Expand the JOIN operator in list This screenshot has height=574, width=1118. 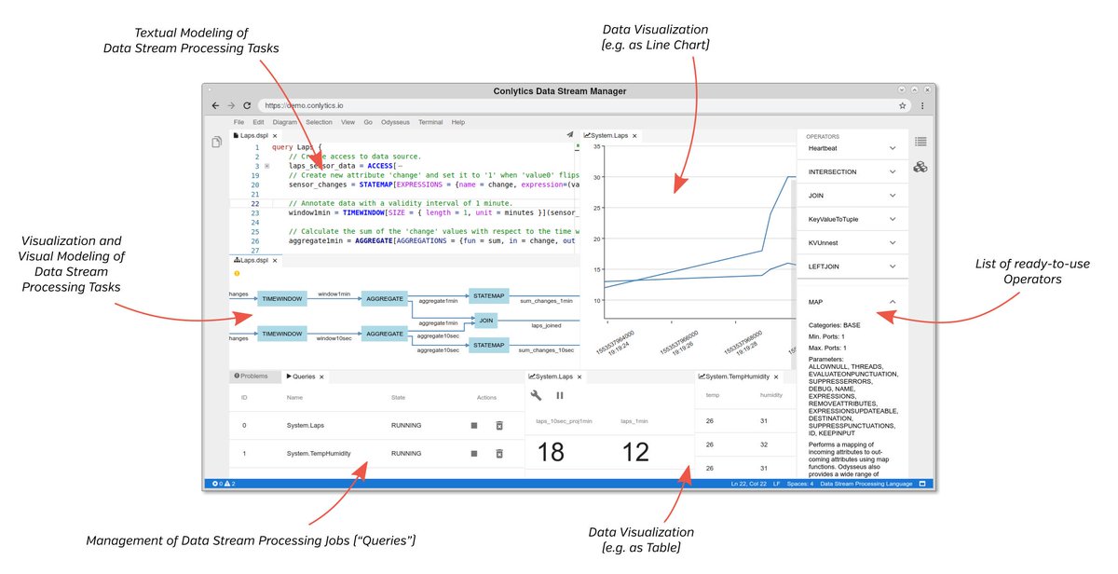click(892, 196)
